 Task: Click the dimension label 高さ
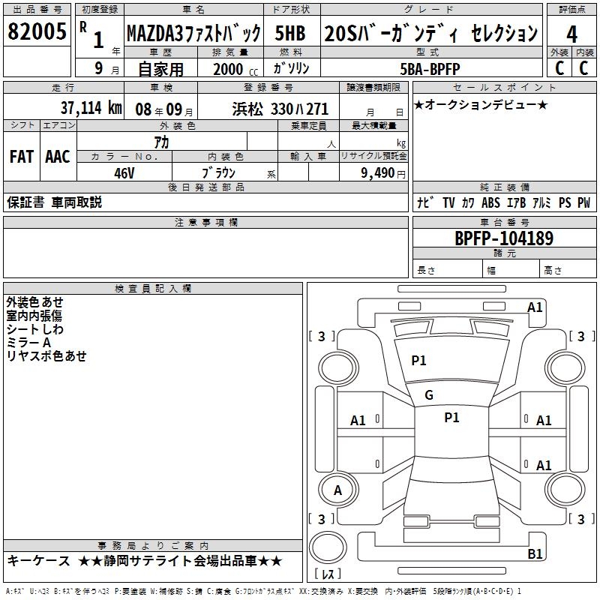(x=553, y=270)
